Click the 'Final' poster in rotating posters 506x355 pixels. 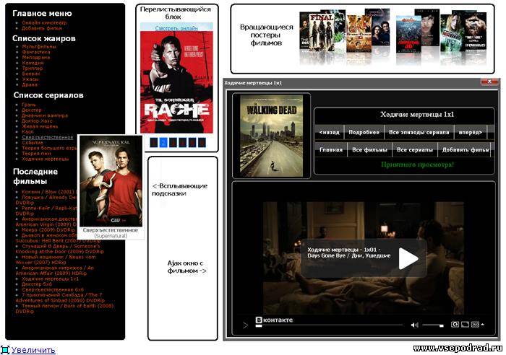[321, 32]
